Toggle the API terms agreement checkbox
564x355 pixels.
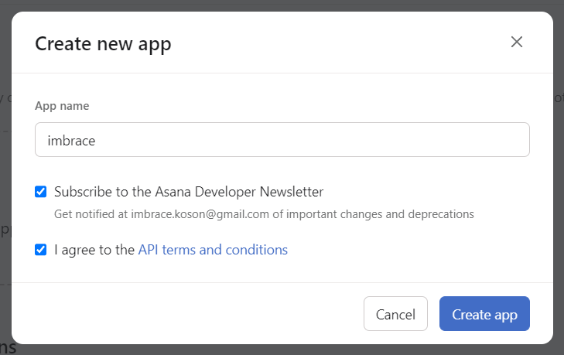tap(41, 250)
